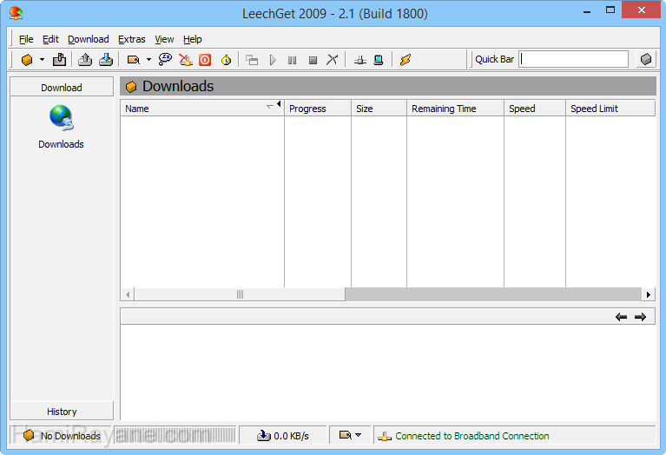
Task: Click the back arrow in lower panel
Action: 621,317
